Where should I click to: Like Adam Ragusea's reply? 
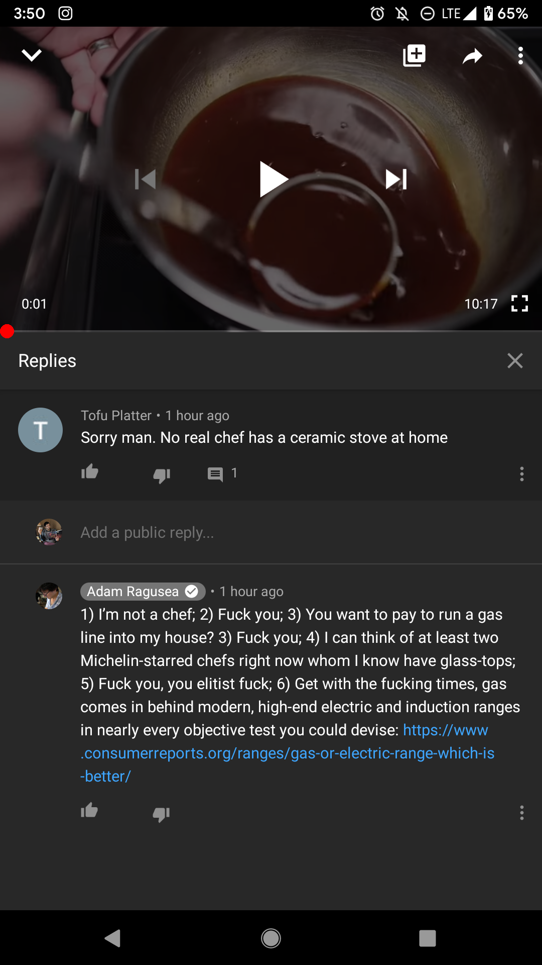coord(89,811)
